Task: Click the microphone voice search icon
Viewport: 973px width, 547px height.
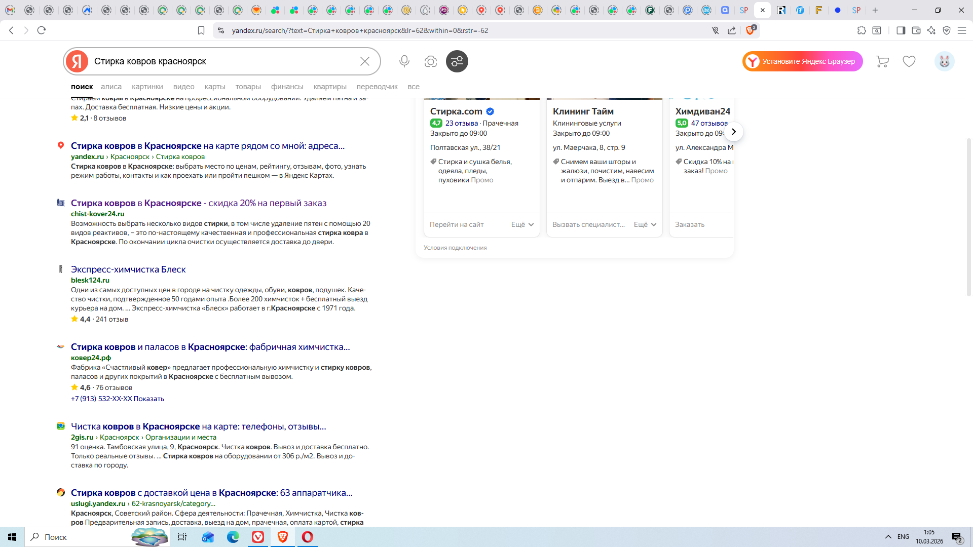Action: pyautogui.click(x=404, y=61)
